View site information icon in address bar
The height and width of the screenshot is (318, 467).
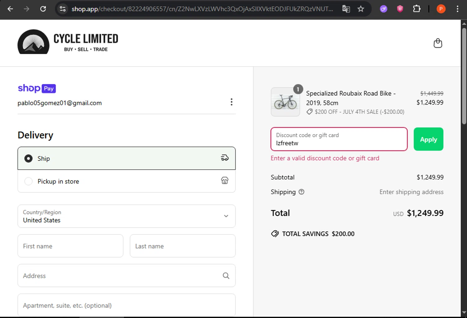[x=63, y=9]
